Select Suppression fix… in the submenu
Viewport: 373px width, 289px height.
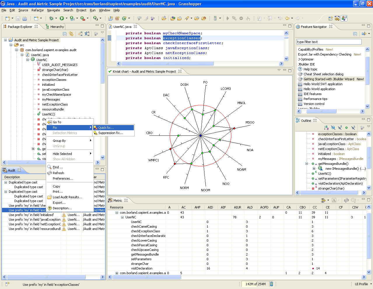click(111, 133)
